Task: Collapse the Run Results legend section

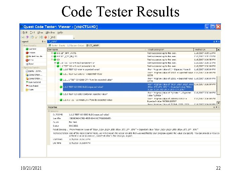Action: [22, 45]
